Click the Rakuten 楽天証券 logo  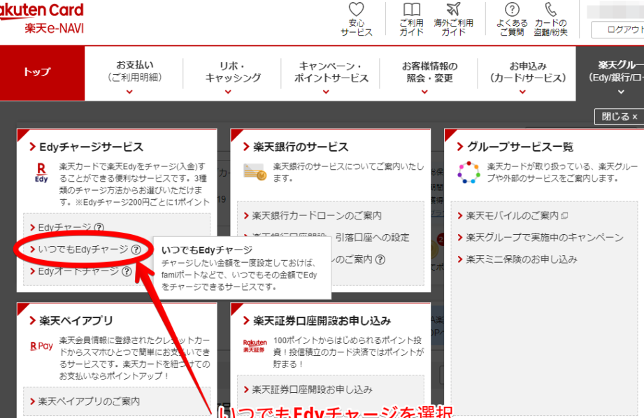(255, 346)
